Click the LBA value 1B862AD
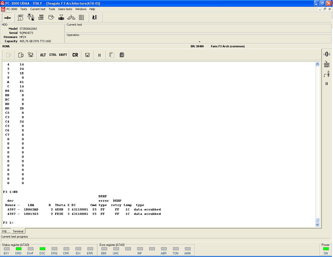Screen dimensions: 333x257 tap(31, 209)
